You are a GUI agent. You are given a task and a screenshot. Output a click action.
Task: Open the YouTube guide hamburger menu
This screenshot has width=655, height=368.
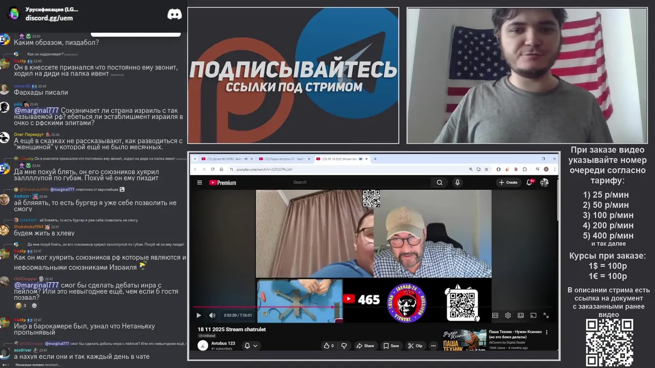tap(200, 182)
